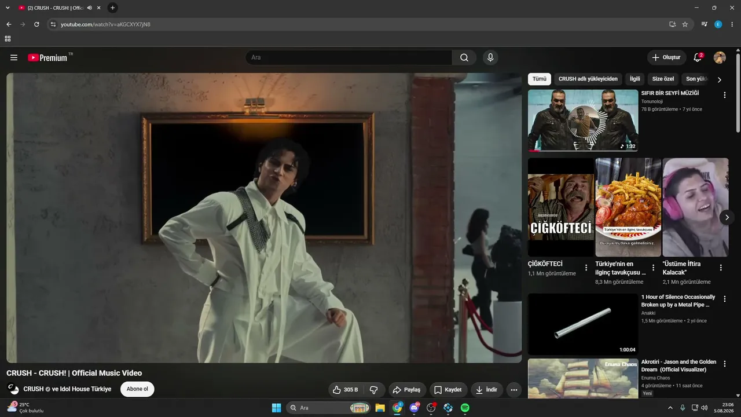741x417 pixels.
Task: Click the search magnifier button
Action: (464, 57)
